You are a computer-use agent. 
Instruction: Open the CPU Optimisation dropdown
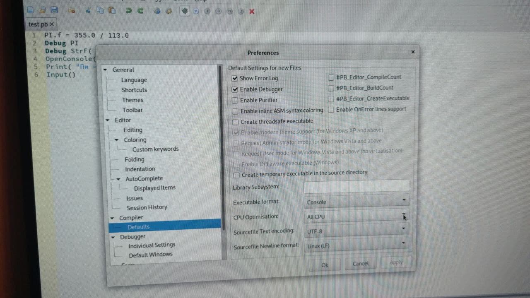tap(357, 216)
